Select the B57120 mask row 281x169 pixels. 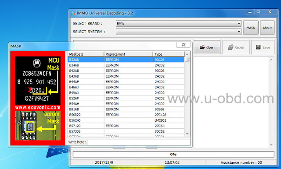pos(126,126)
